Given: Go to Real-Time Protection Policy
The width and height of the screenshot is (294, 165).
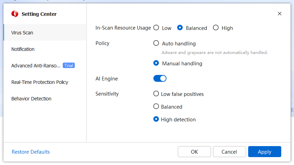Looking at the screenshot, I should [x=40, y=82].
